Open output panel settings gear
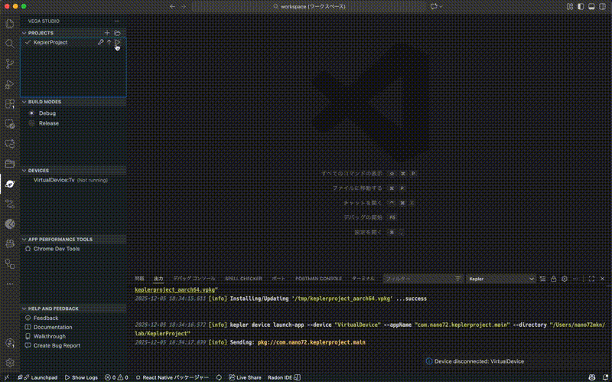612x382 pixels. (x=565, y=279)
